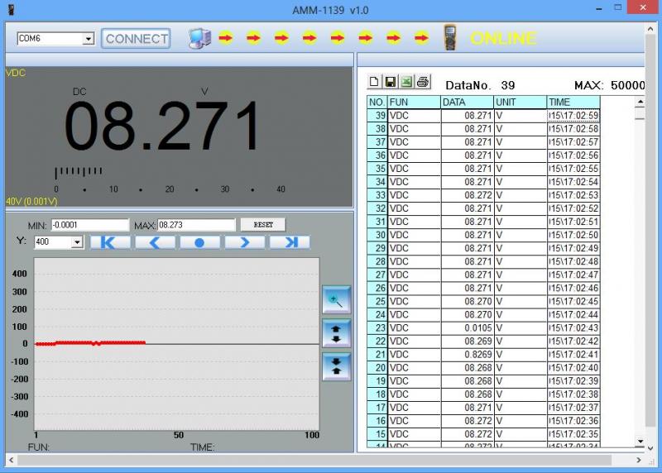Click the MAX value field
The height and width of the screenshot is (473, 662).
(x=196, y=225)
